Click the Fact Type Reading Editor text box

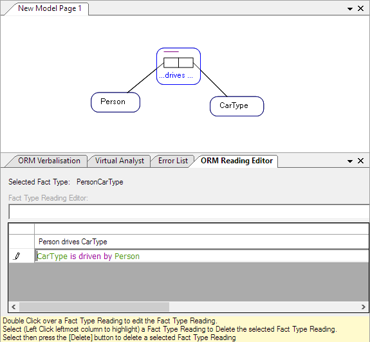click(x=189, y=212)
